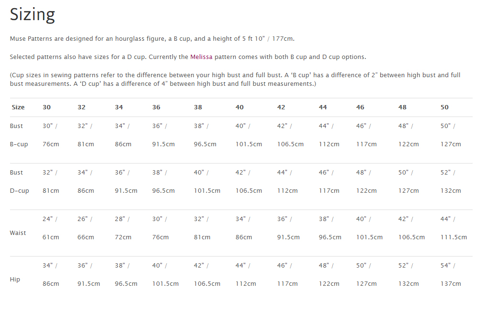Click the D-cup row label
This screenshot has width=498, height=316.
19,191
